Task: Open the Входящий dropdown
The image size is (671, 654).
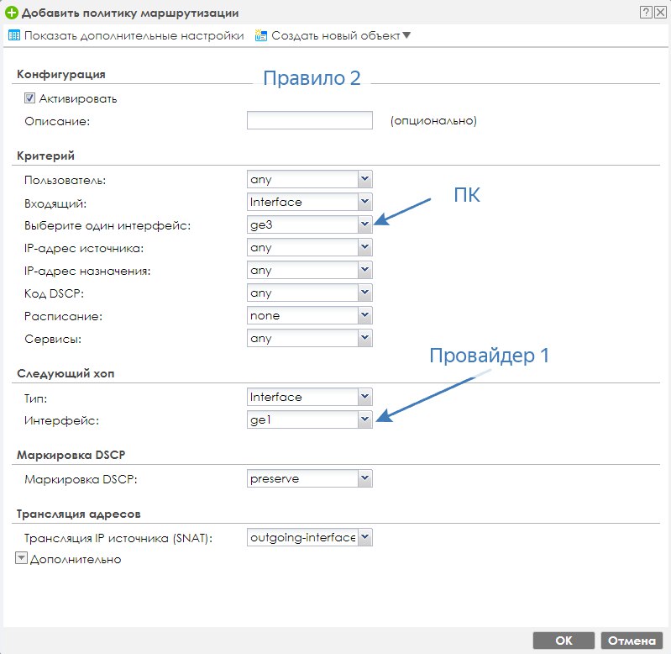Action: click(309, 202)
